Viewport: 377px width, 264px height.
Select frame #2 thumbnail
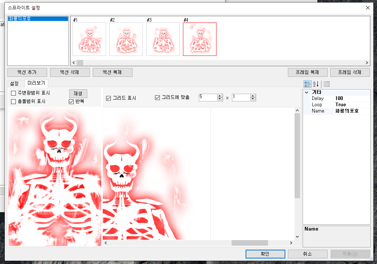126,39
